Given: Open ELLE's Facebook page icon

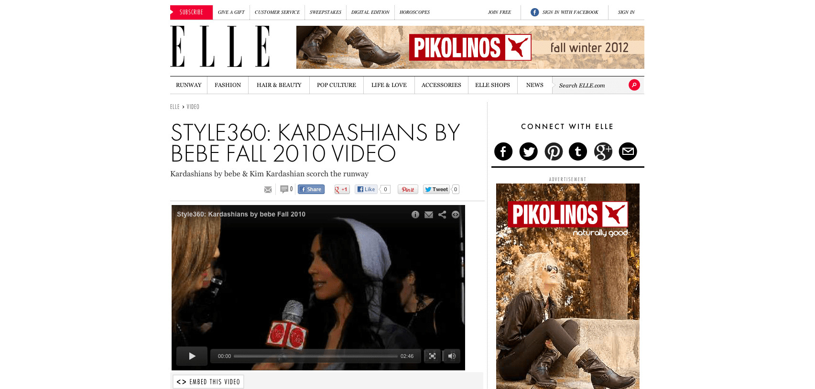Looking at the screenshot, I should point(503,151).
